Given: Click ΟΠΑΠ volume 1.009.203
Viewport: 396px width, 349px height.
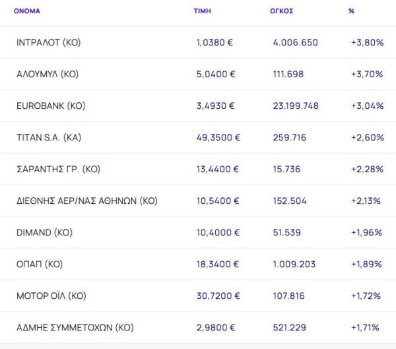Looking at the screenshot, I should (295, 265).
